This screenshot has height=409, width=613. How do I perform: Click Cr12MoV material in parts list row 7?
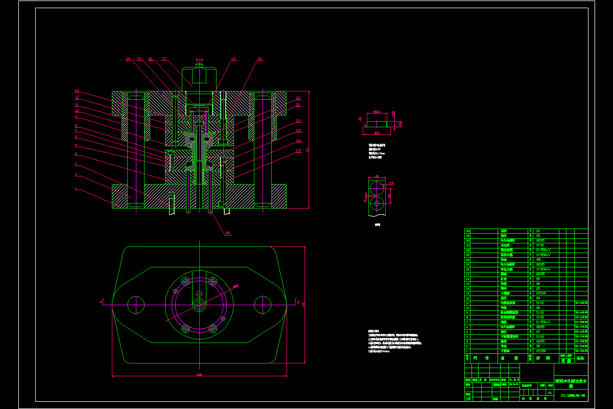pos(544,322)
